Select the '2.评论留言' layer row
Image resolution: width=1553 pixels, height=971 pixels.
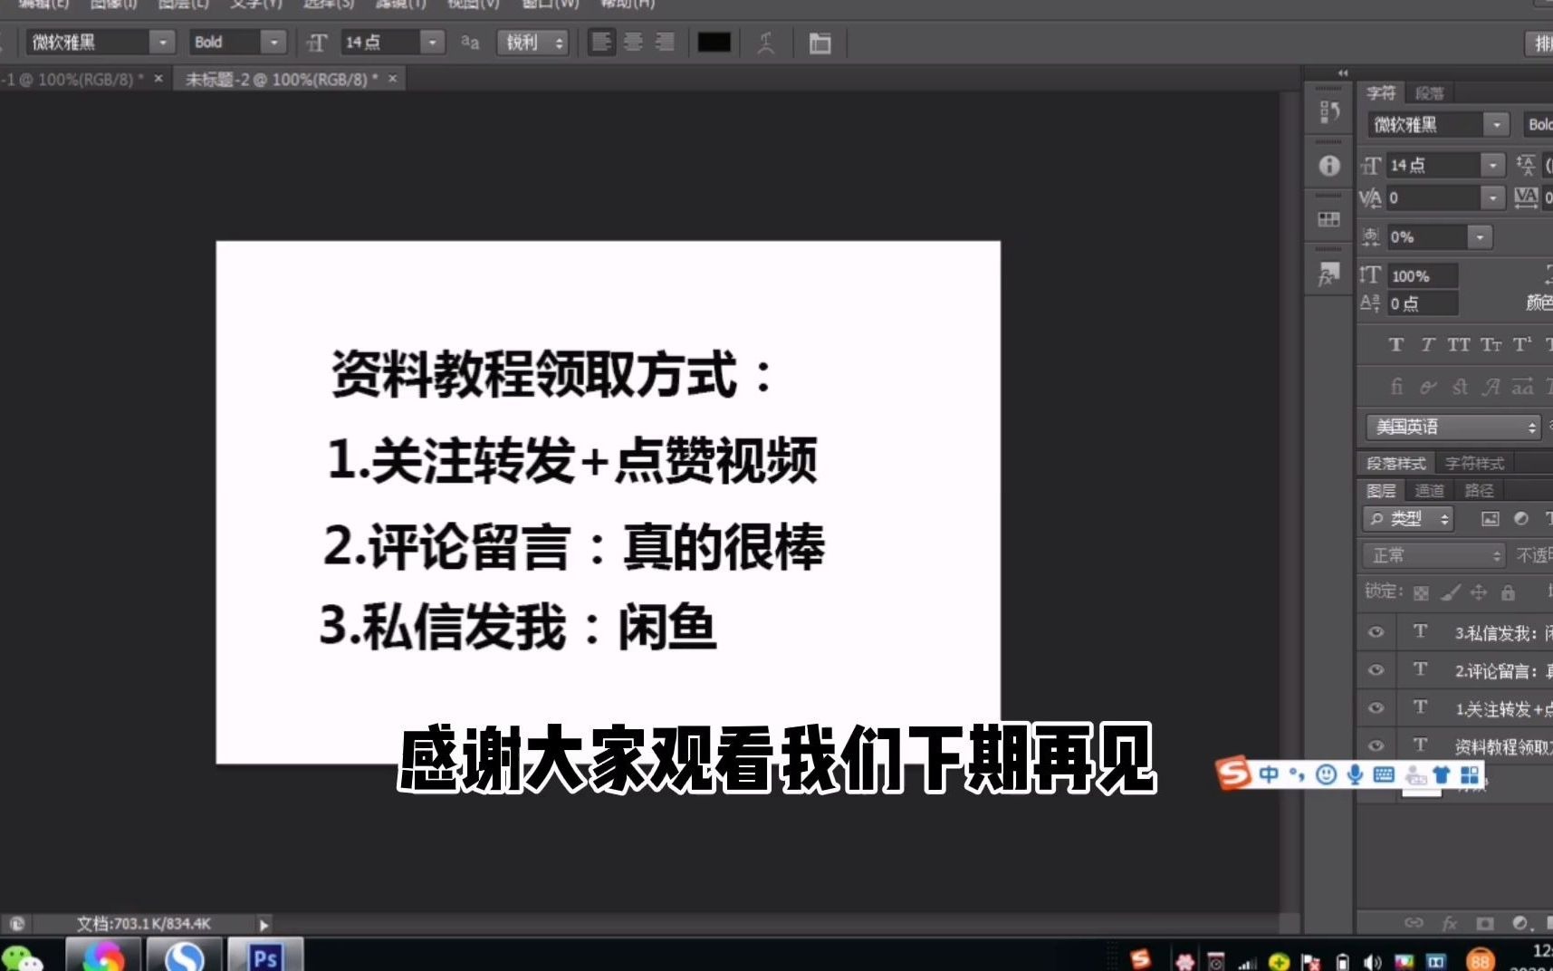coord(1454,670)
